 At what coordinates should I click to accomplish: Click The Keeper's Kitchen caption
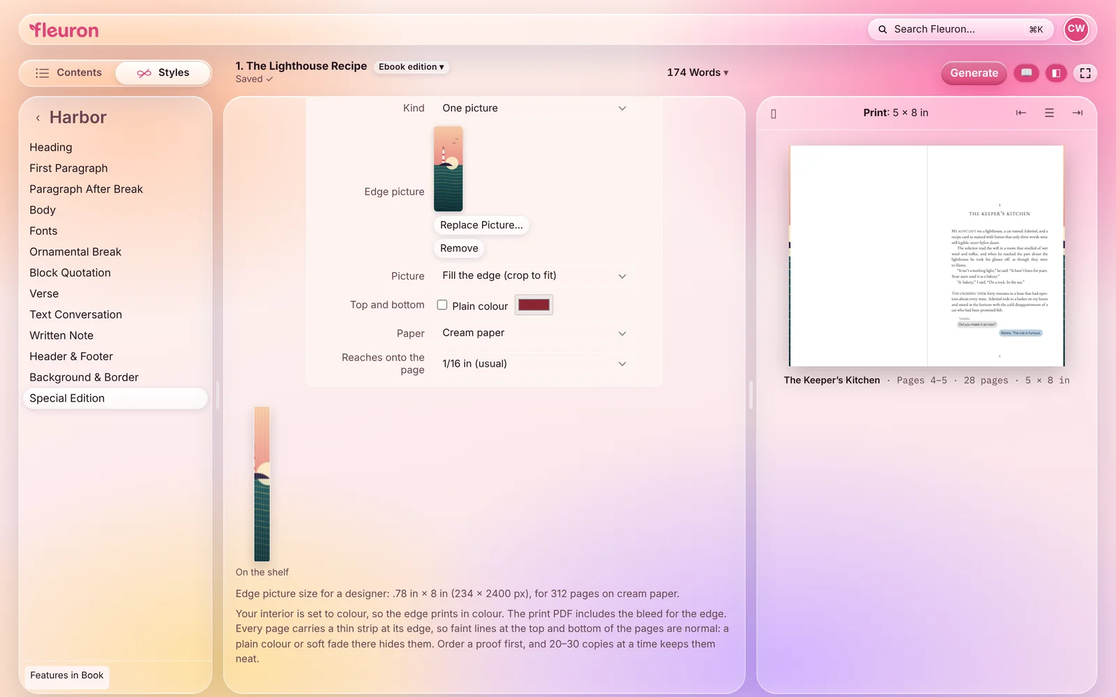tap(832, 380)
